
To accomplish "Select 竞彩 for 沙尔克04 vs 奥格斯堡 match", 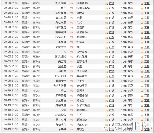I will pos(130,76).
